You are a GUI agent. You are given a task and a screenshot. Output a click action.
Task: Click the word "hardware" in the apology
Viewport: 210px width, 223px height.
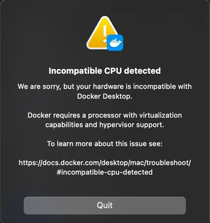click(x=108, y=87)
